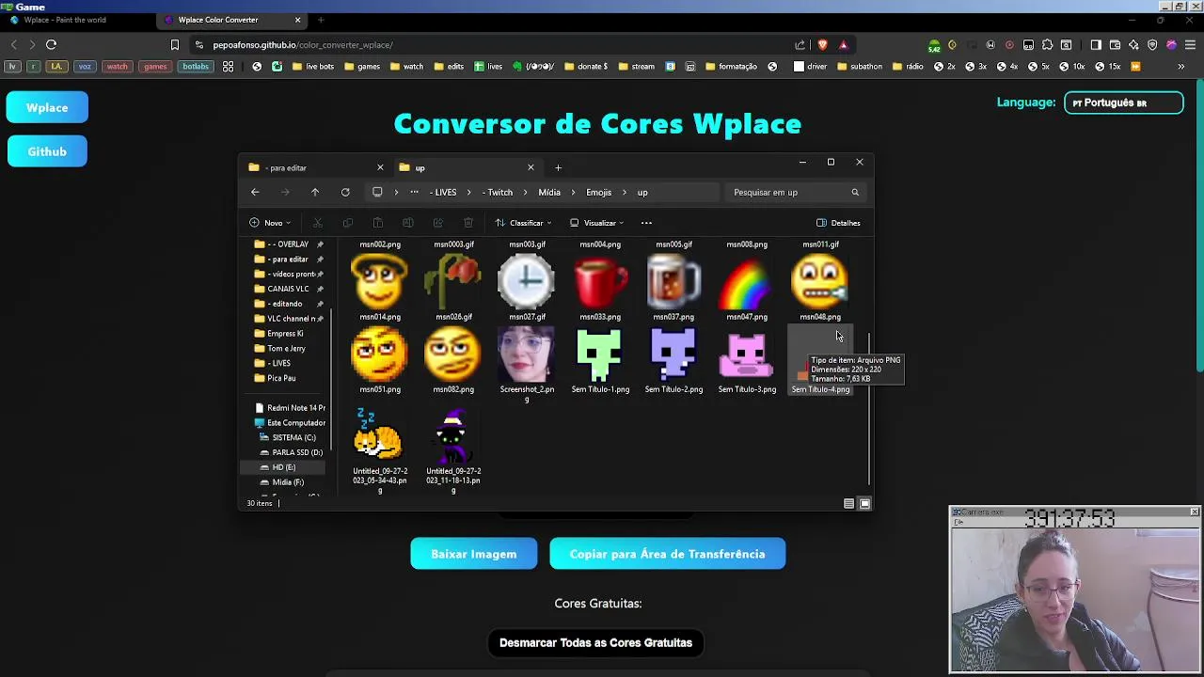The image size is (1204, 677).
Task: Select the 'Sem Título-1.png' green cat thumbnail
Action: pyautogui.click(x=600, y=354)
